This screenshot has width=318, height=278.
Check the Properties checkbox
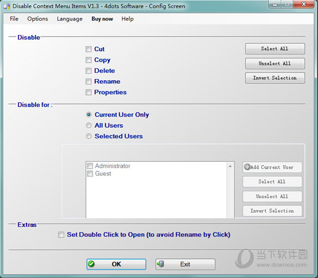tap(89, 92)
